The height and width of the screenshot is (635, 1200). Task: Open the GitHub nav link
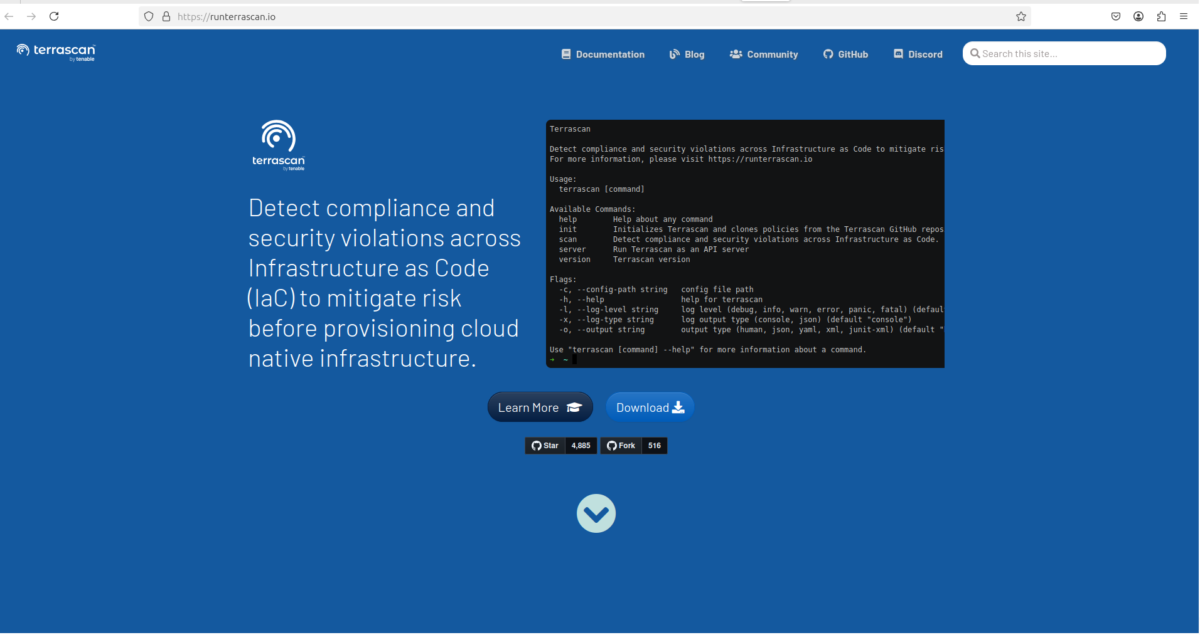846,55
